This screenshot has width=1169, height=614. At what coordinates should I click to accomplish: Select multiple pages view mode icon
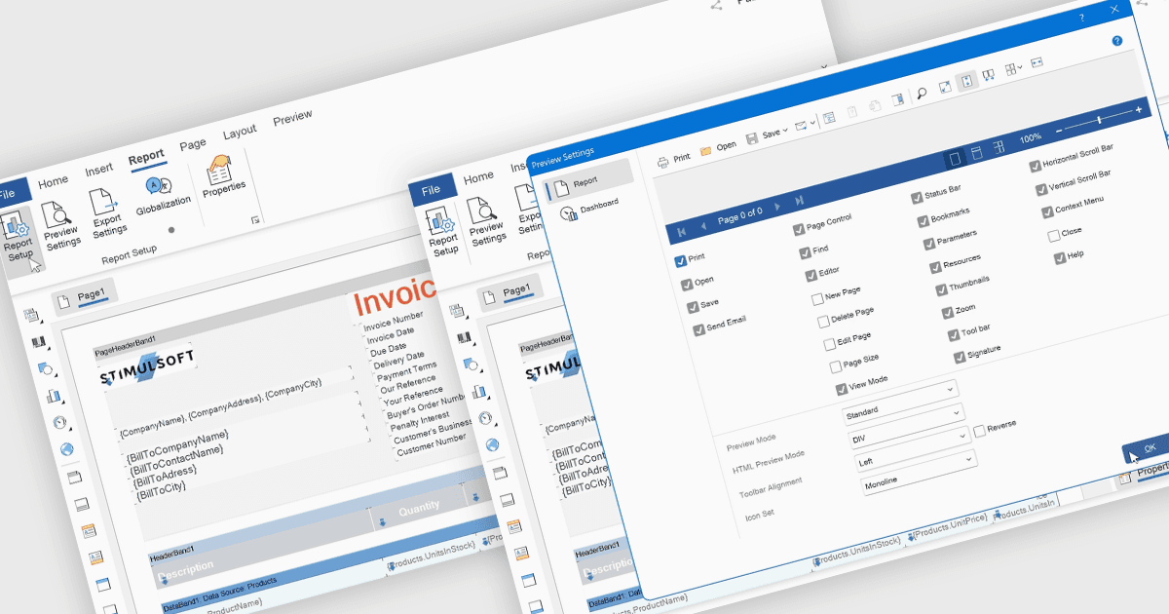pyautogui.click(x=999, y=147)
